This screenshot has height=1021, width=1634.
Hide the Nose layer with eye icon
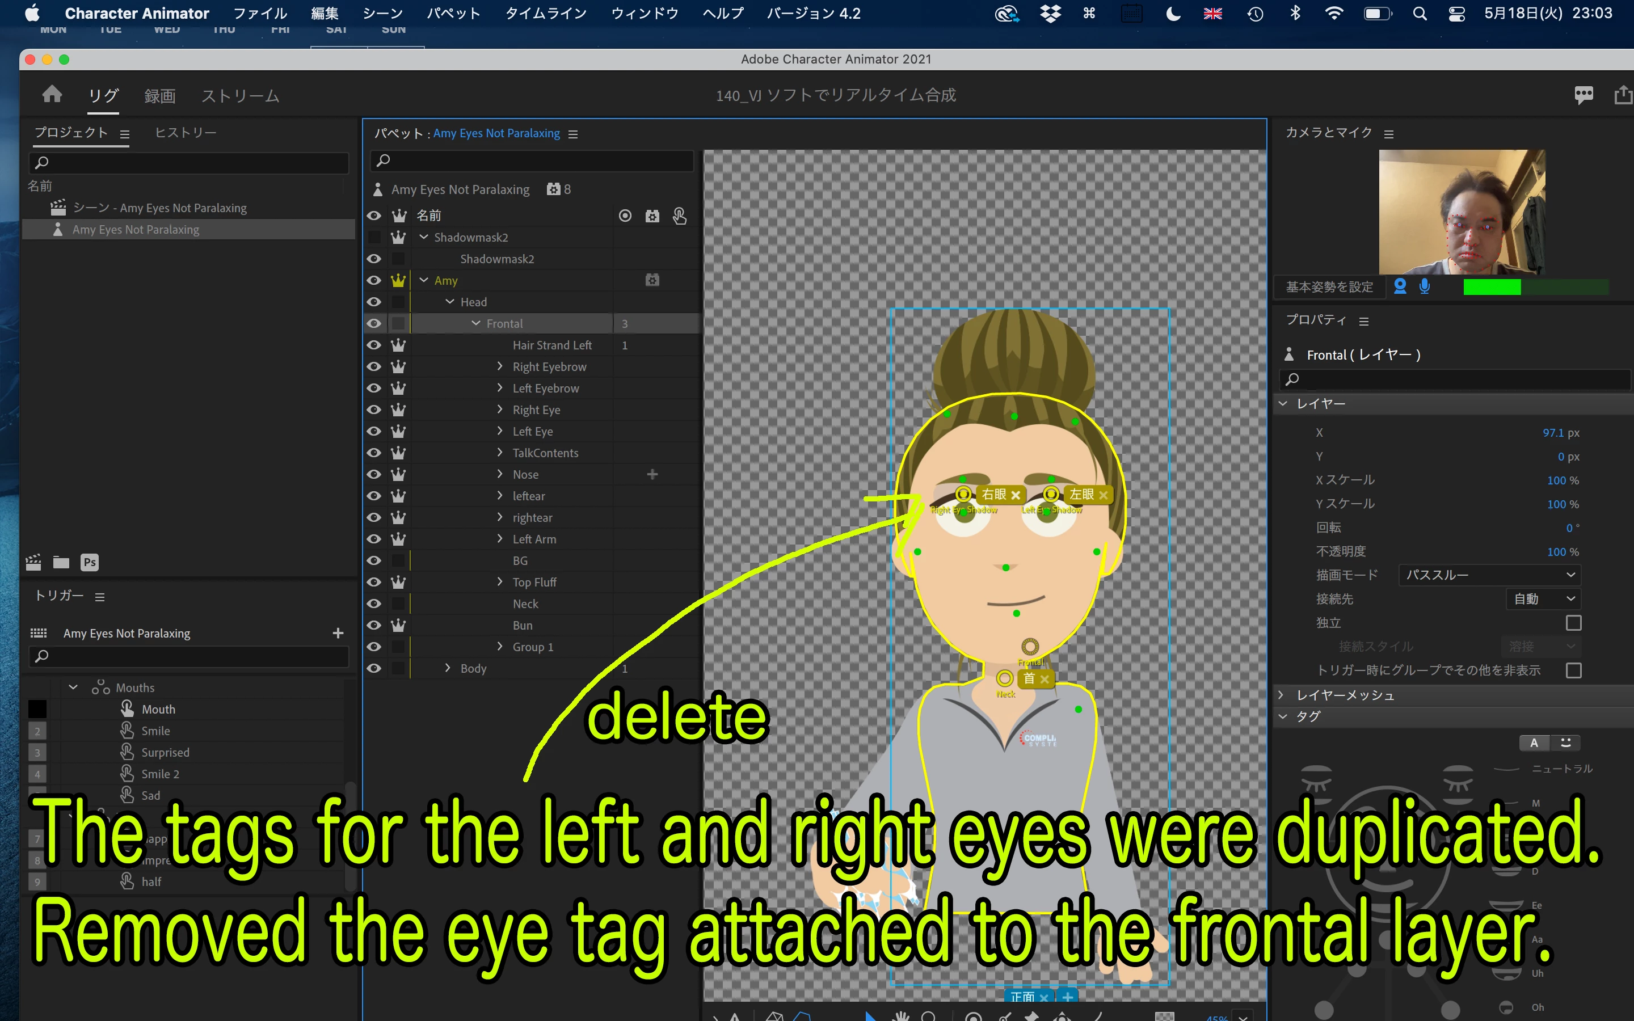pyautogui.click(x=373, y=474)
